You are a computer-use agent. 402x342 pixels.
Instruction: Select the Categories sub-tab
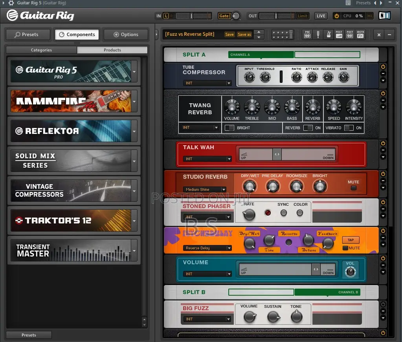(x=41, y=50)
